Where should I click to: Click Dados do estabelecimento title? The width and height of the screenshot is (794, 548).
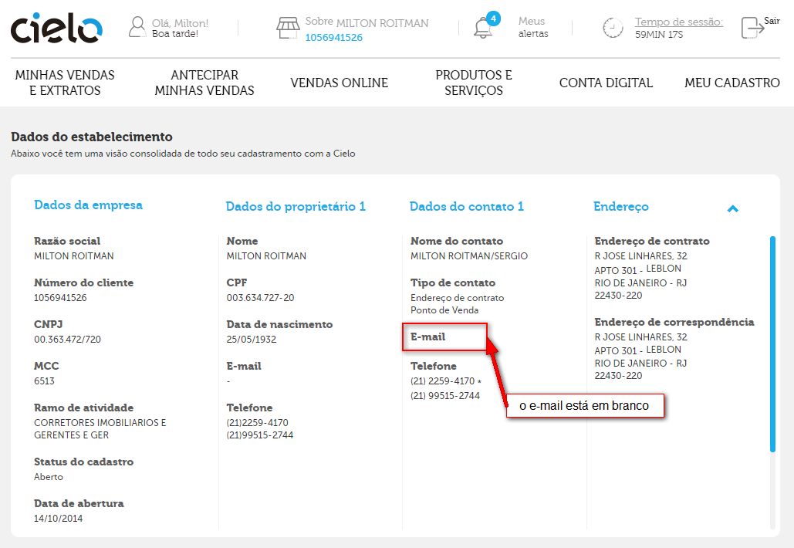92,137
